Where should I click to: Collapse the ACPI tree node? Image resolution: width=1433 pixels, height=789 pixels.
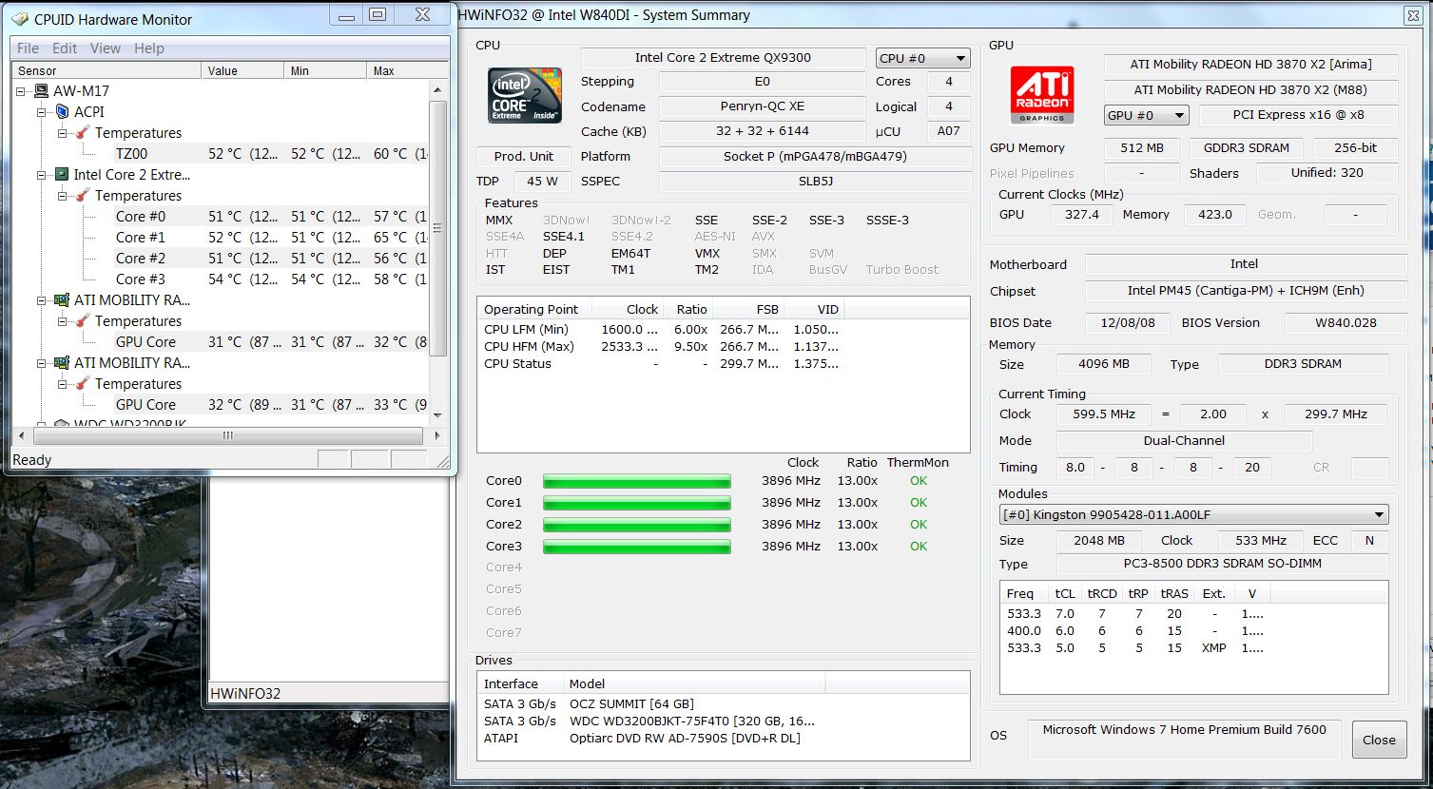pos(42,112)
